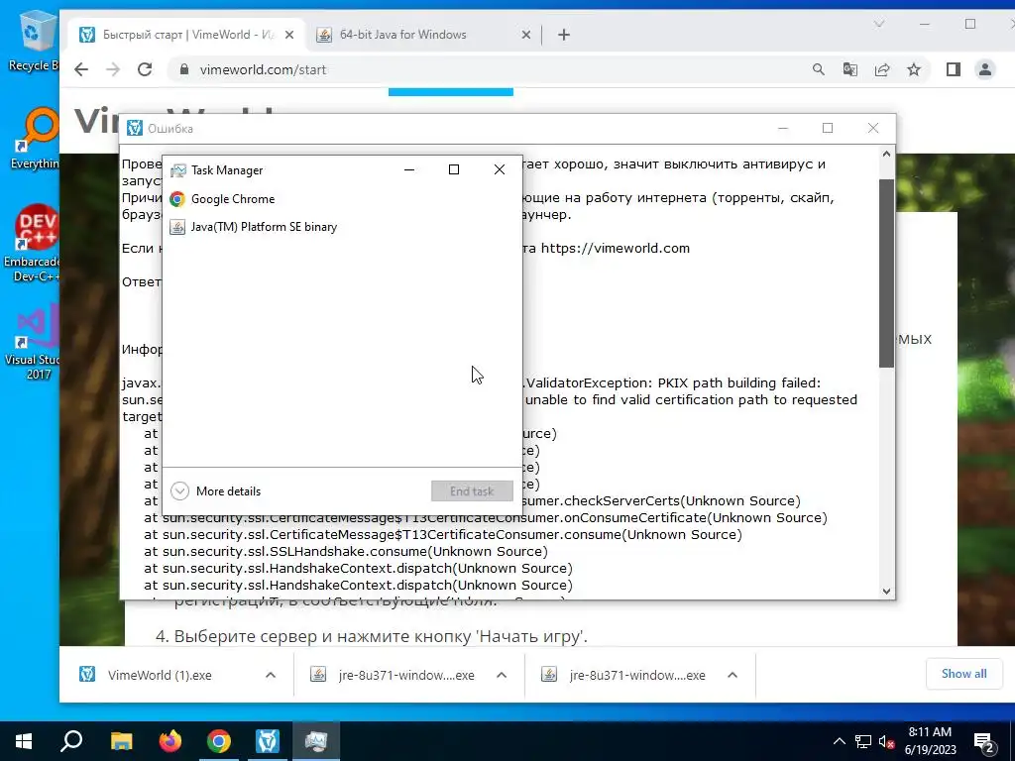This screenshot has height=761, width=1015.
Task: Open the tab search chevron in Chrome
Action: pos(878,24)
